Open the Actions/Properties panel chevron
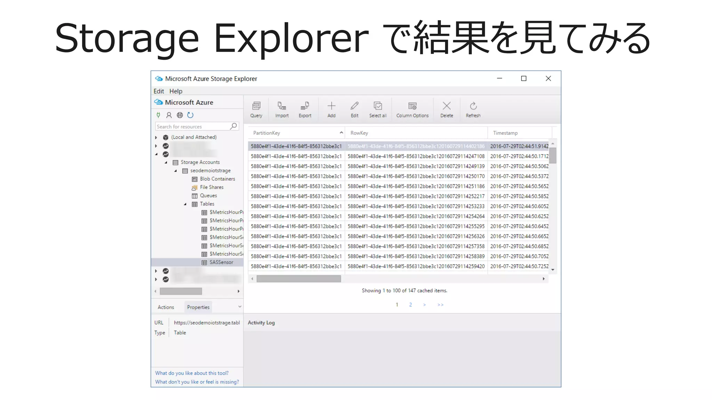Viewport: 712px width, 400px height. pos(240,307)
